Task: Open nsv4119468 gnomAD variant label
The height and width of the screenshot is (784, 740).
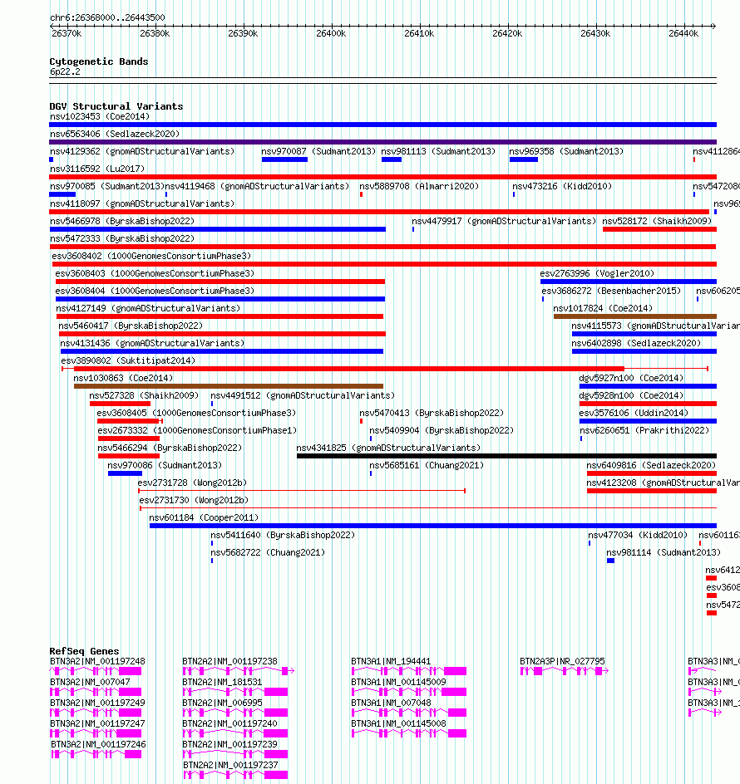Action: pos(258,187)
